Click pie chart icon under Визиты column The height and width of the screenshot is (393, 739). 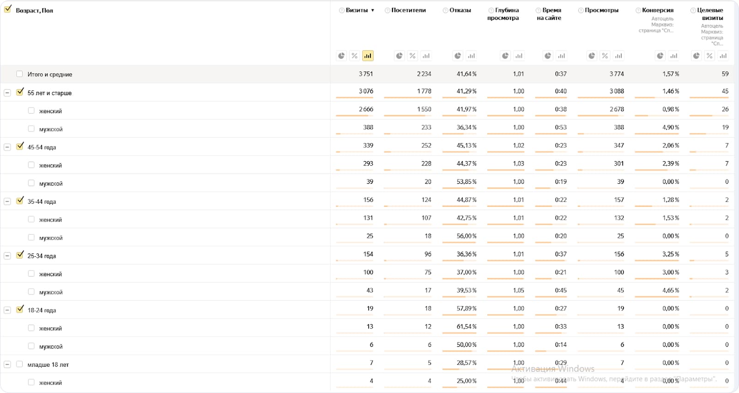point(341,56)
